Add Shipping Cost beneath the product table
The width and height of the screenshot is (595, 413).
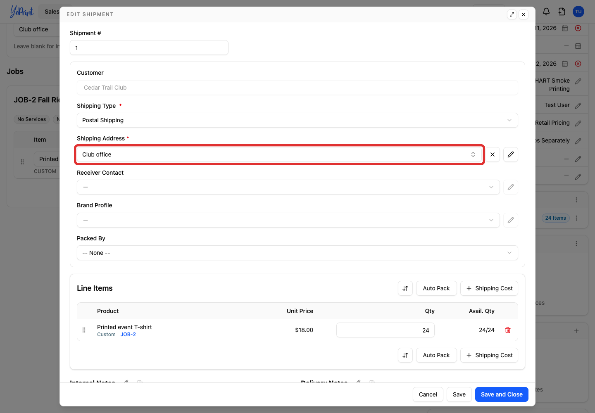pyautogui.click(x=489, y=355)
